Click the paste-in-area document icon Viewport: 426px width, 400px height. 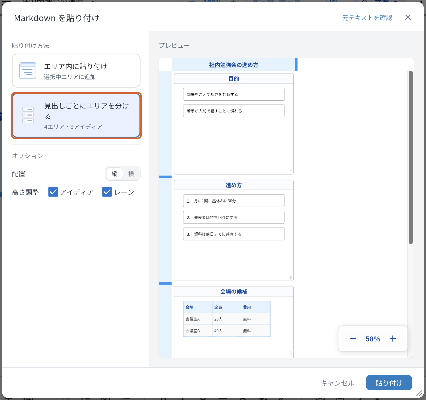28,71
